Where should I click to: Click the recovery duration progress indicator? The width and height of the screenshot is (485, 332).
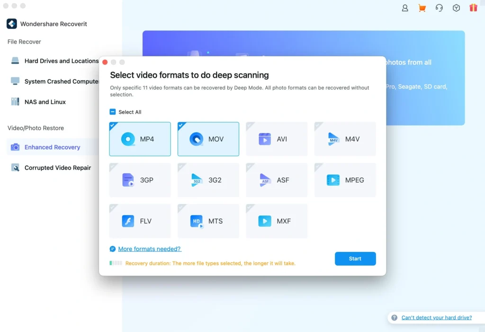(116, 263)
